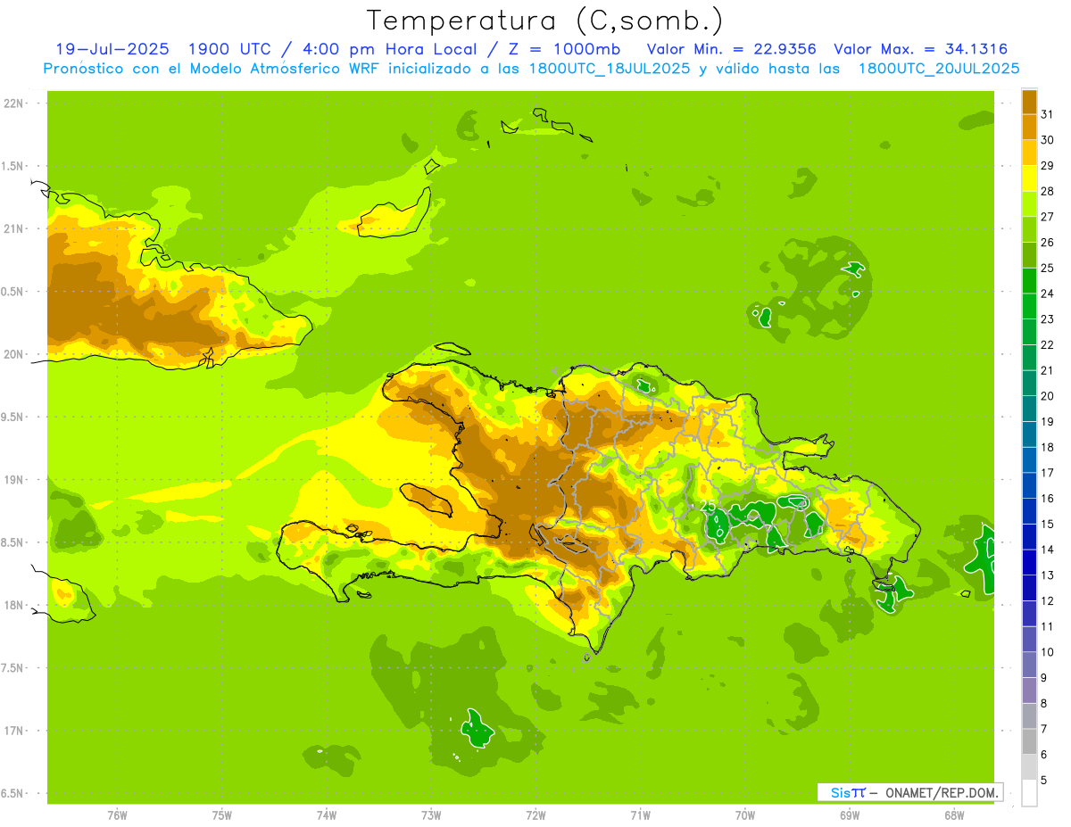
Task: Select the level text "Z = 1000mb"
Action: pos(564,49)
